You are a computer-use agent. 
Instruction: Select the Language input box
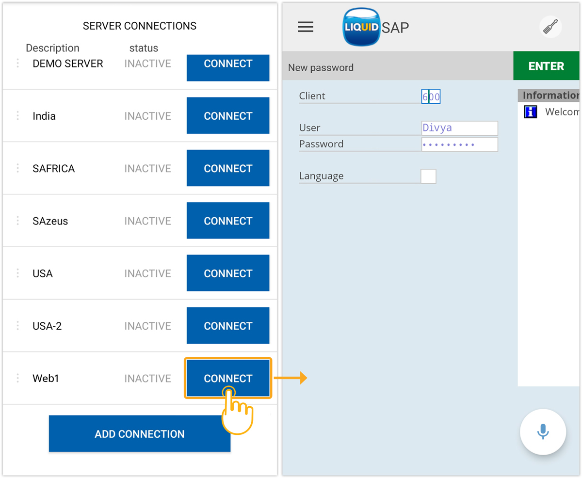tap(428, 176)
